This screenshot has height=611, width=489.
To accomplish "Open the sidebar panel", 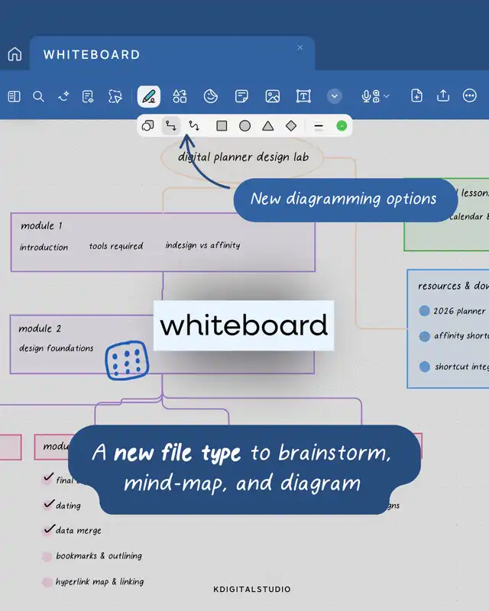I will (x=14, y=96).
